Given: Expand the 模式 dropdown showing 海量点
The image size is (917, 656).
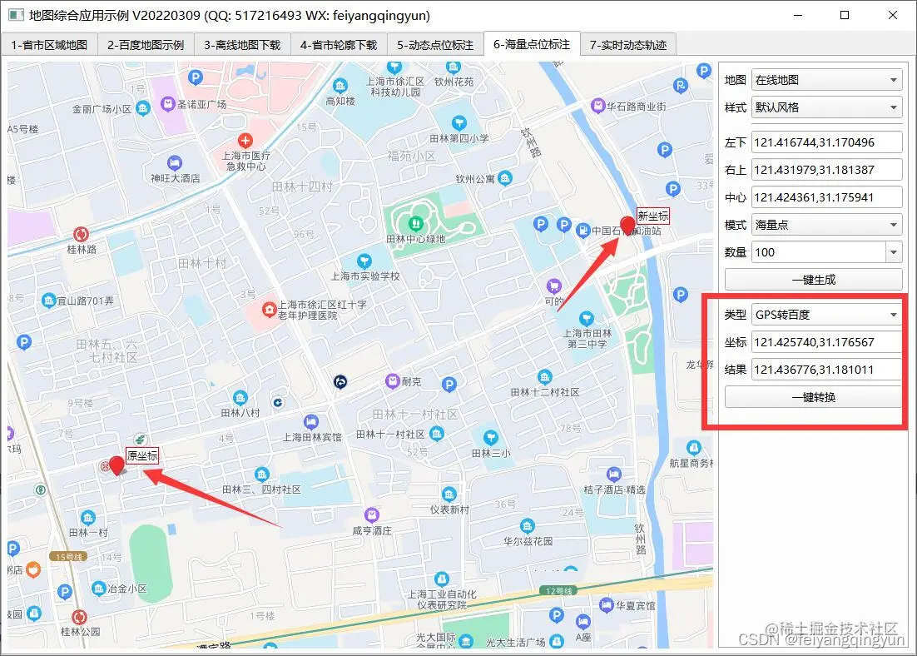Looking at the screenshot, I should click(x=826, y=225).
